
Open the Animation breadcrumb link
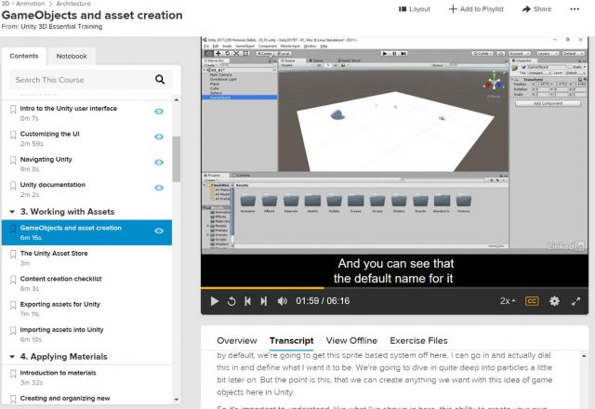point(30,4)
